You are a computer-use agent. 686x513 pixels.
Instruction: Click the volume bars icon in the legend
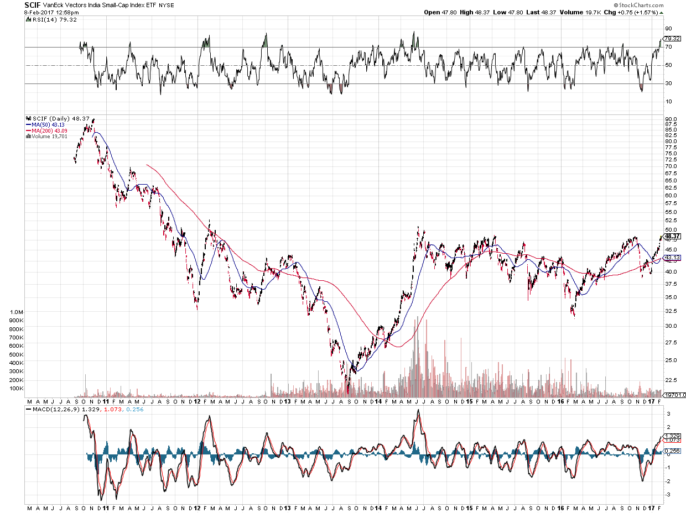(x=28, y=136)
